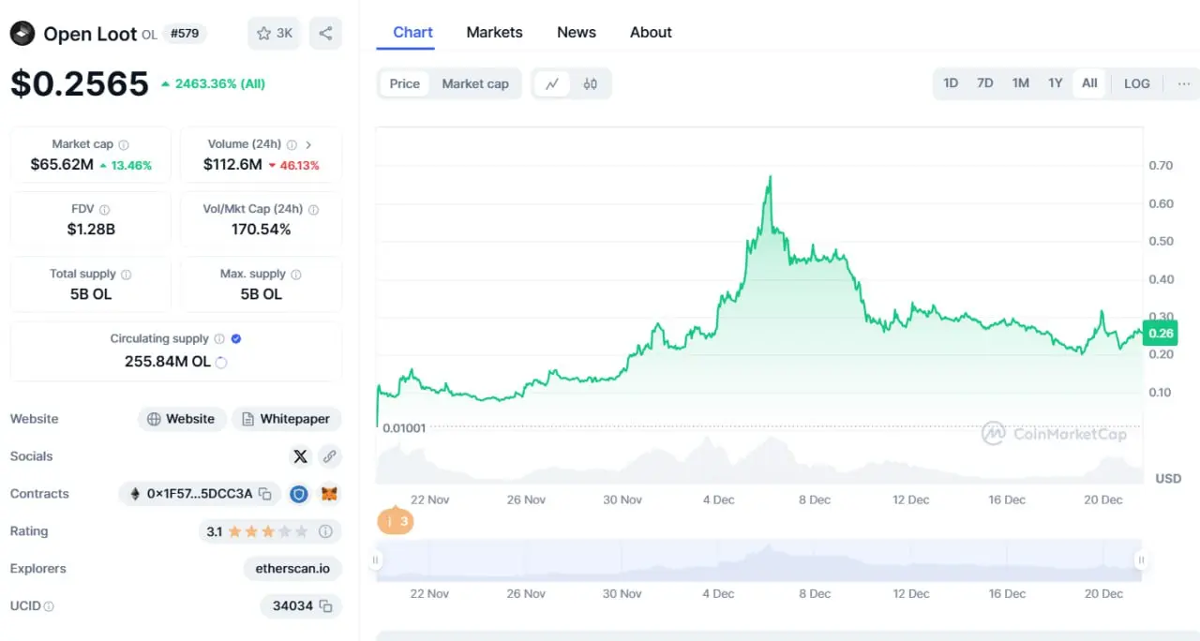Viewport: 1200px width, 641px height.
Task: Expand Volume (24h) details arrow
Action: coord(308,144)
